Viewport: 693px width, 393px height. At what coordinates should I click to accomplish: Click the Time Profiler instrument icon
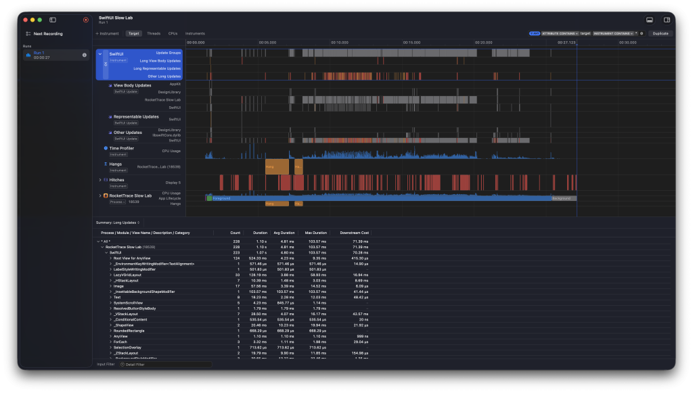click(x=106, y=148)
